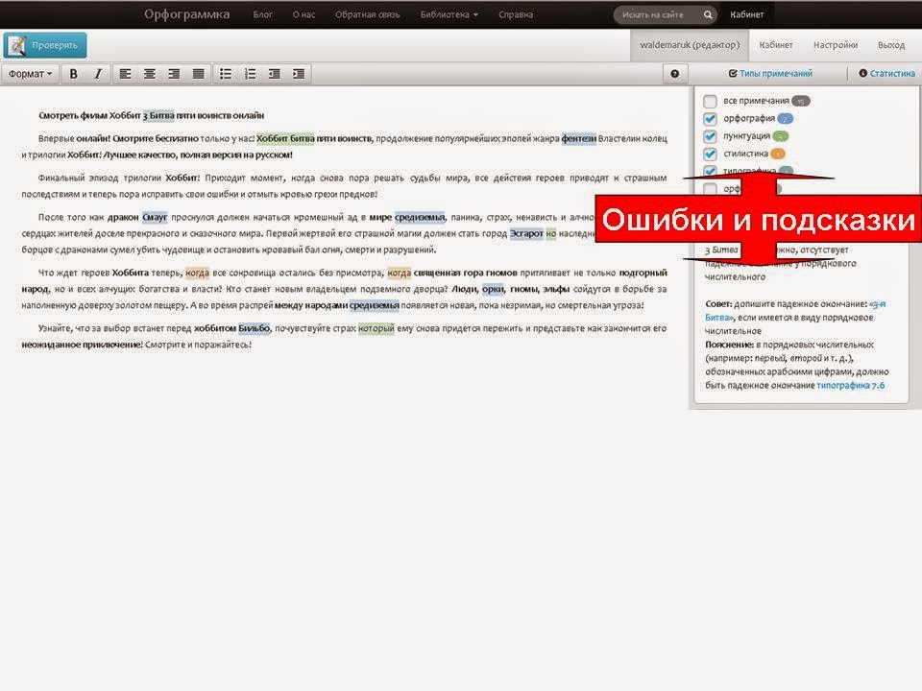
Task: Uncheck the стилистика checkbox
Action: [x=710, y=154]
